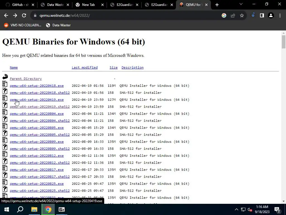Download qemu-w64-setup-20220804.exe
The image size is (286, 215).
click(x=37, y=114)
